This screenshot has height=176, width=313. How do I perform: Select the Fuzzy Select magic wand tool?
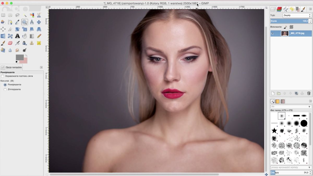tap(25, 15)
